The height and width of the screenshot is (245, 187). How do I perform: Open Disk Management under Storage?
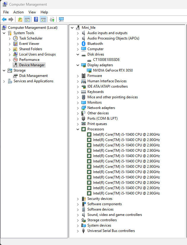point(33,76)
